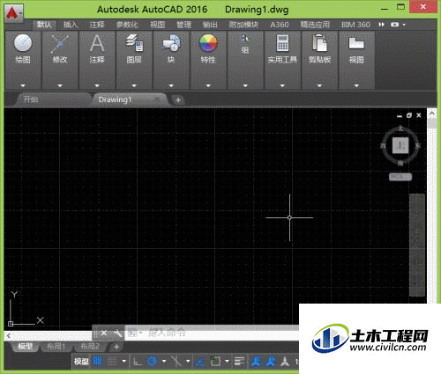Expand the 组 (Group) panel arrow
Viewport: 441px width, 374px height.
pos(245,85)
